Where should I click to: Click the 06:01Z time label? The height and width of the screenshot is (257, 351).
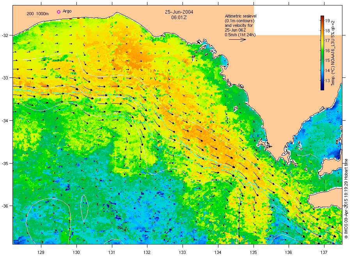click(x=179, y=18)
